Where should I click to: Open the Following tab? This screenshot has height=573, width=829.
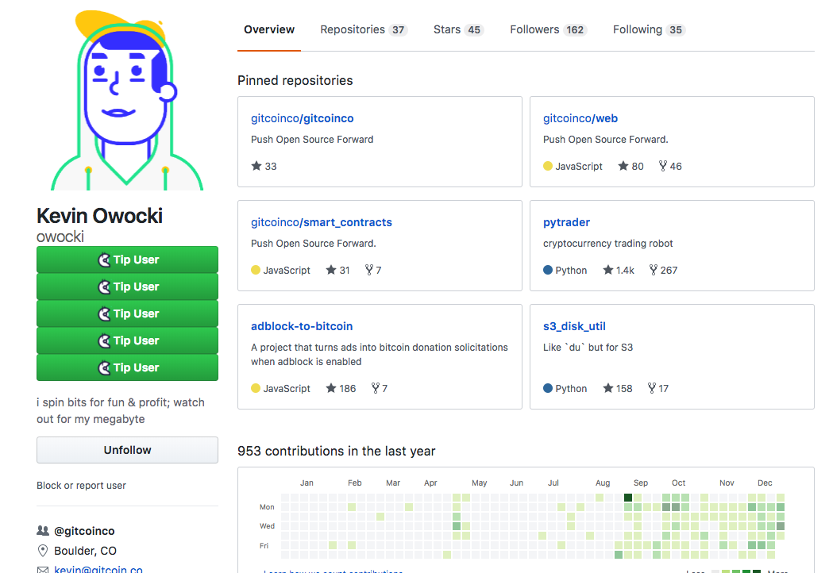point(649,29)
